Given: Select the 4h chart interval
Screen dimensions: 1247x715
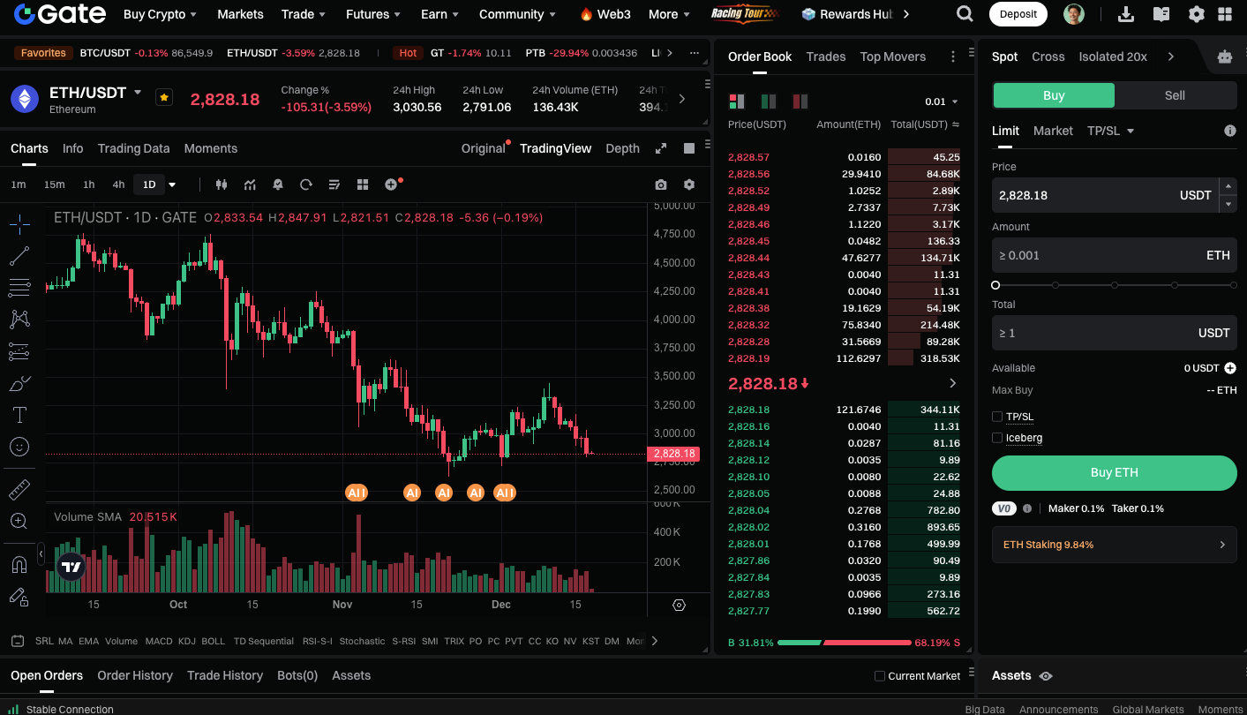Looking at the screenshot, I should tap(118, 184).
